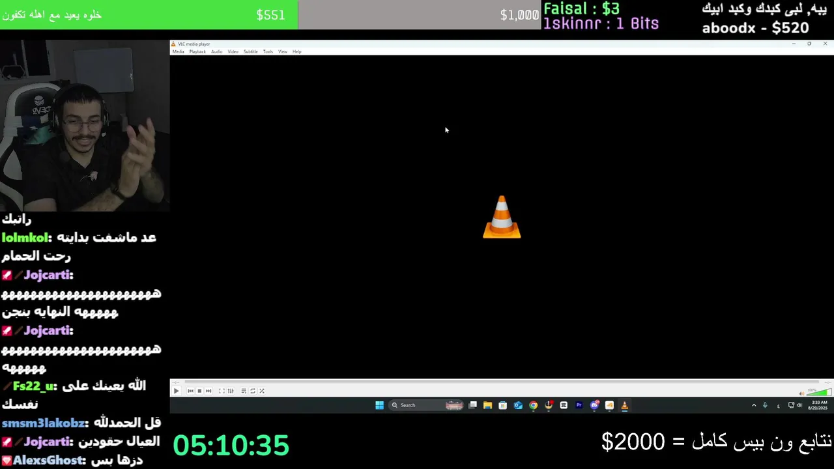This screenshot has height=469, width=834.
Task: Click the large VLC cone in the video area
Action: pos(502,217)
